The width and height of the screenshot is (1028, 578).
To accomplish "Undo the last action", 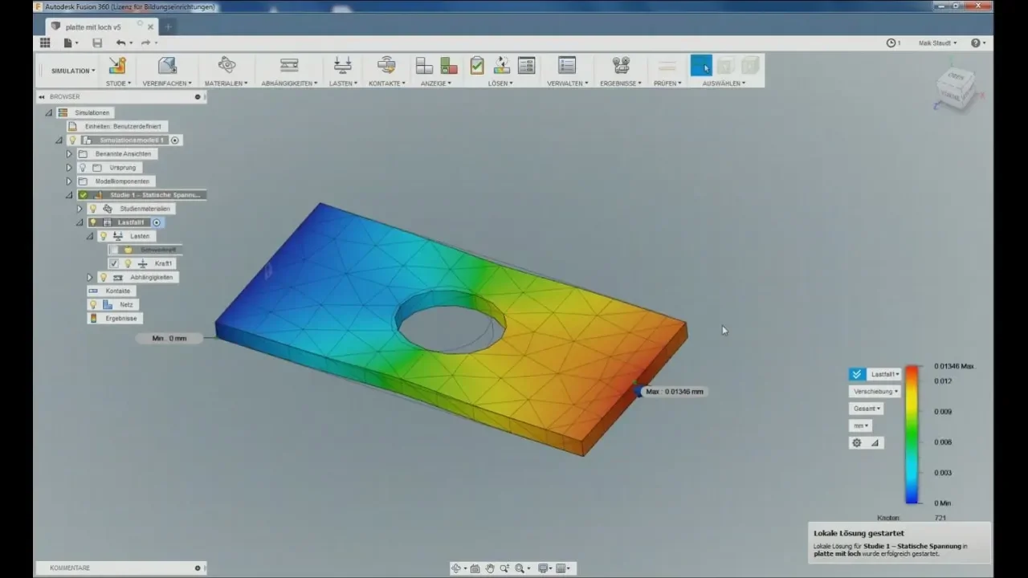I will (x=121, y=43).
